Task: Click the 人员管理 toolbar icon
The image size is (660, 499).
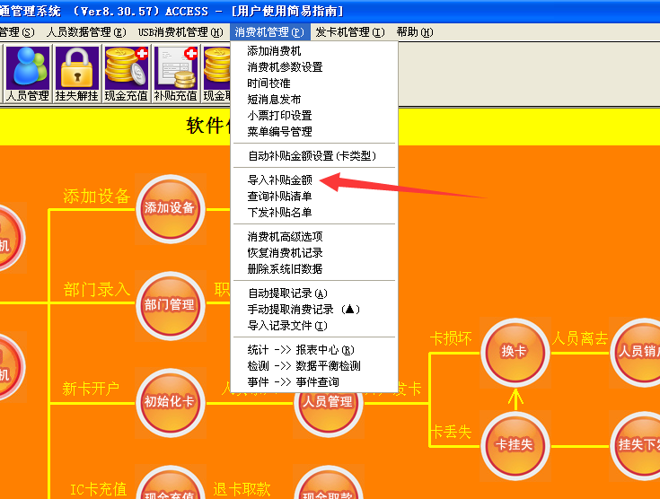Action: click(28, 74)
